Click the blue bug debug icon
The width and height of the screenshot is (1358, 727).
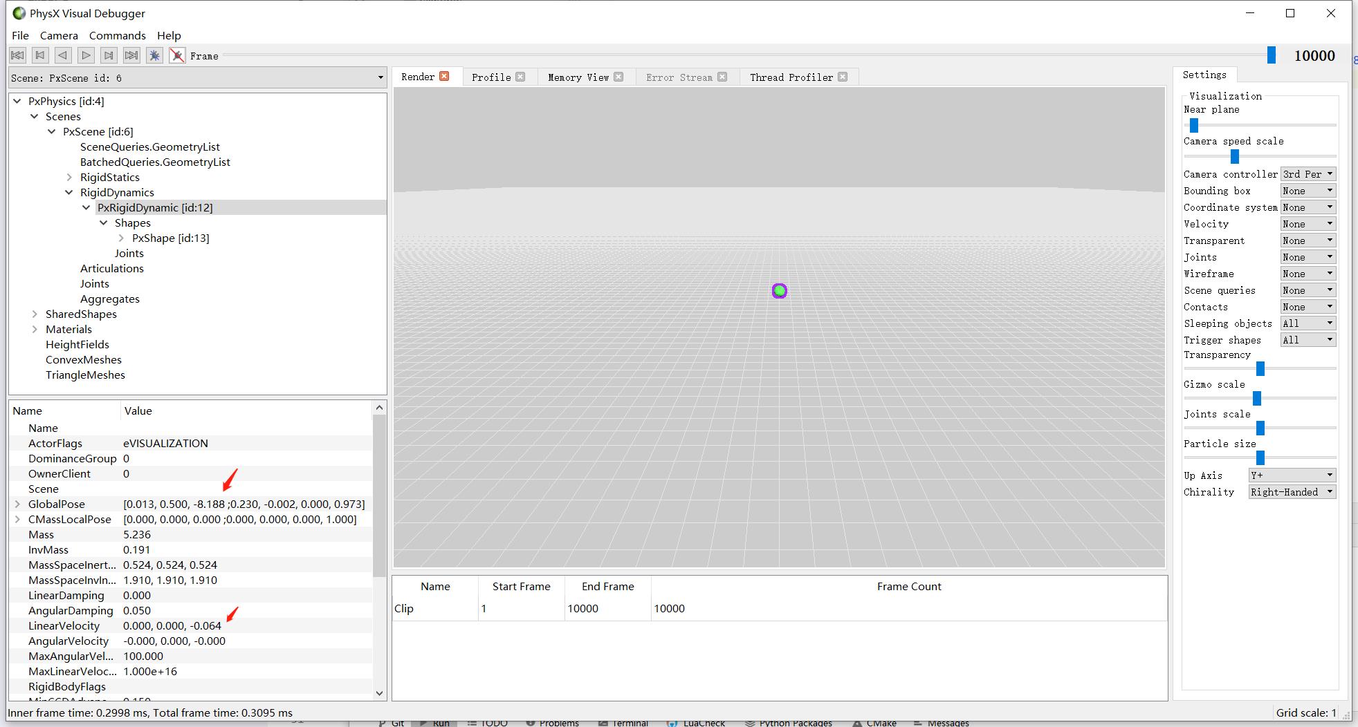pyautogui.click(x=154, y=55)
